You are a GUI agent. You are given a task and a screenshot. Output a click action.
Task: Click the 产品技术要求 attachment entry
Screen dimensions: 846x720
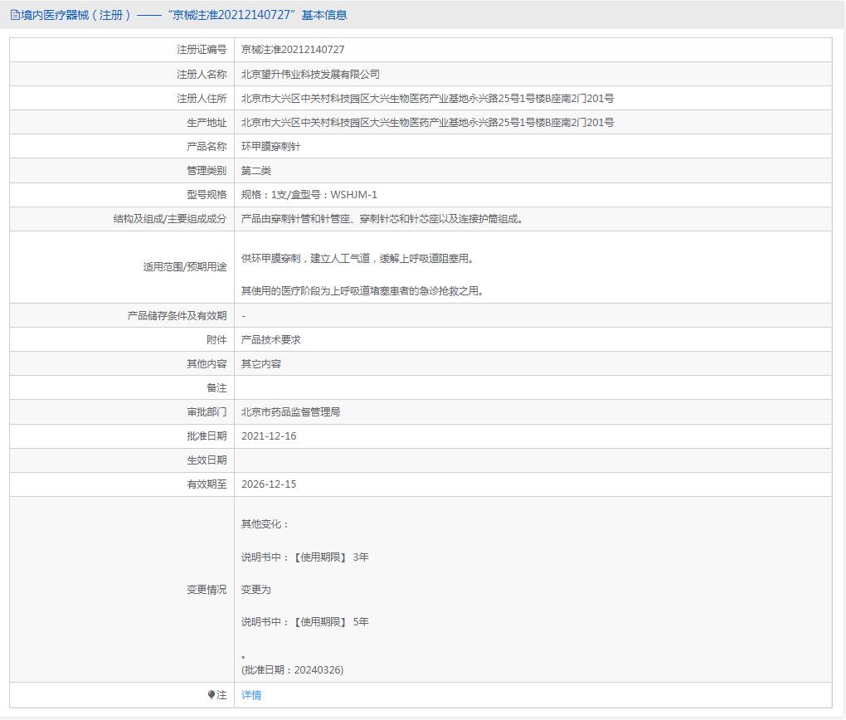point(271,340)
